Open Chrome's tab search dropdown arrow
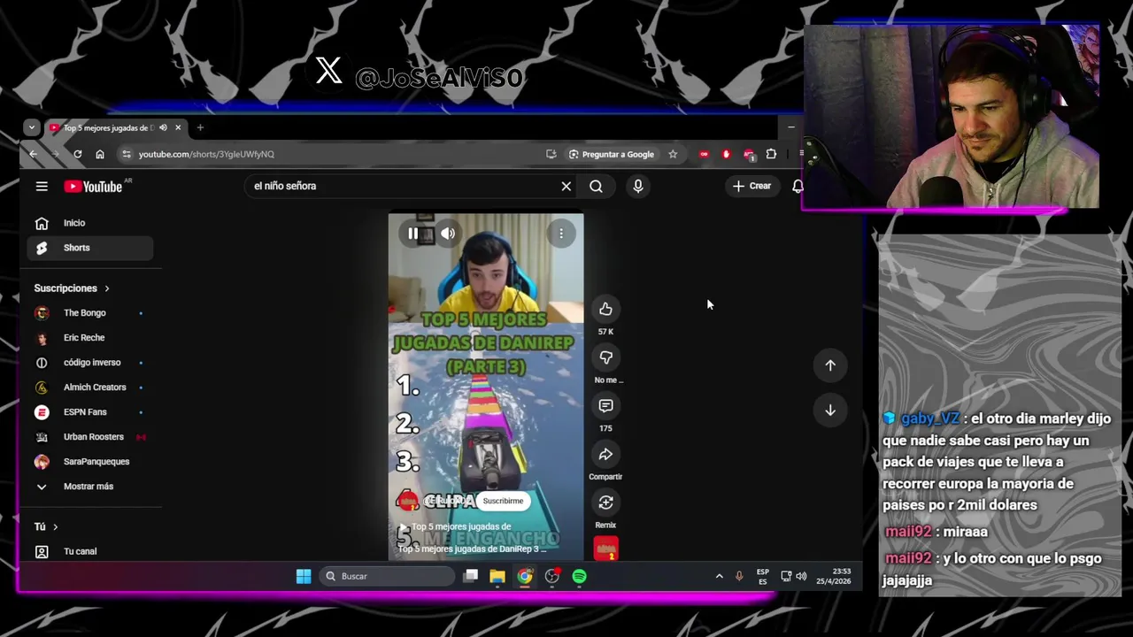Screen dimensions: 1133x637 (32, 127)
